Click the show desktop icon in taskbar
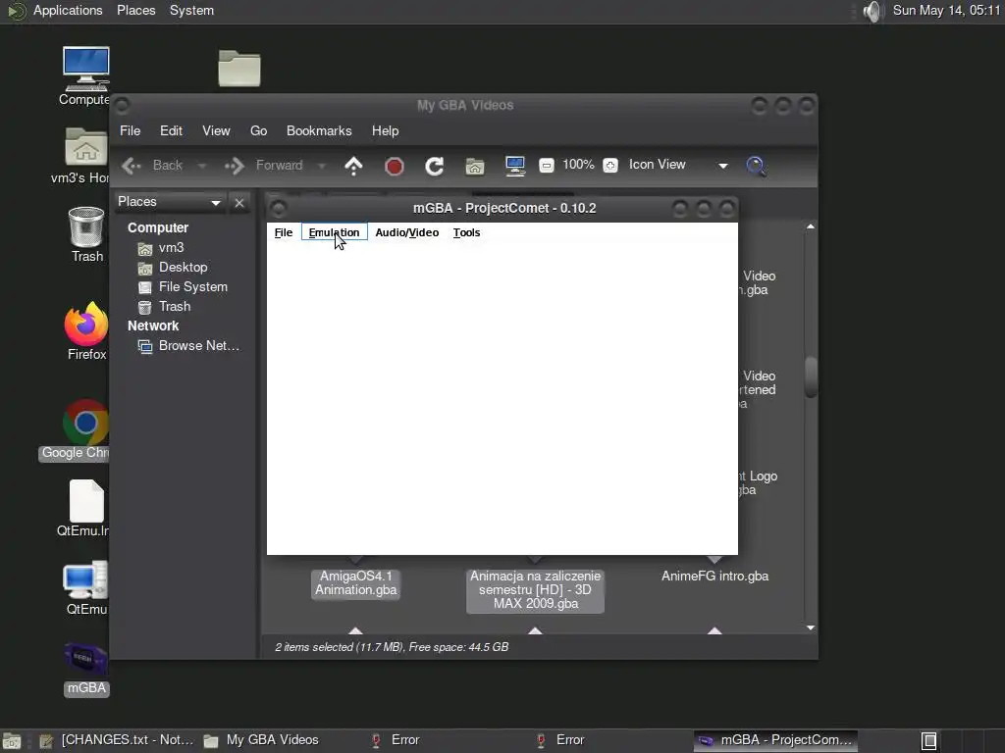This screenshot has width=1005, height=753. click(x=12, y=741)
